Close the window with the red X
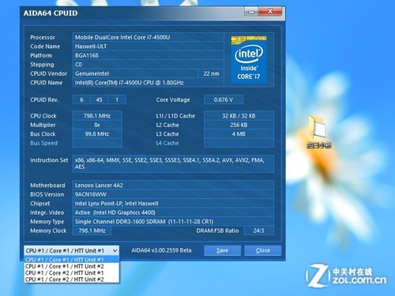 pyautogui.click(x=270, y=12)
